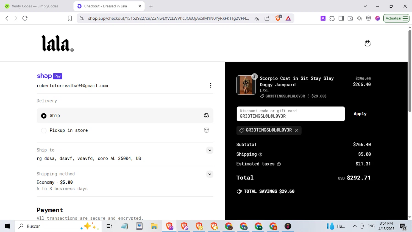Viewport: 412px width, 232px height.
Task: Open the Brave Wallet icon
Action: [350, 18]
